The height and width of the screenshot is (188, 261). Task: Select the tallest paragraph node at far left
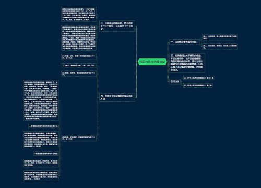tap(41, 100)
